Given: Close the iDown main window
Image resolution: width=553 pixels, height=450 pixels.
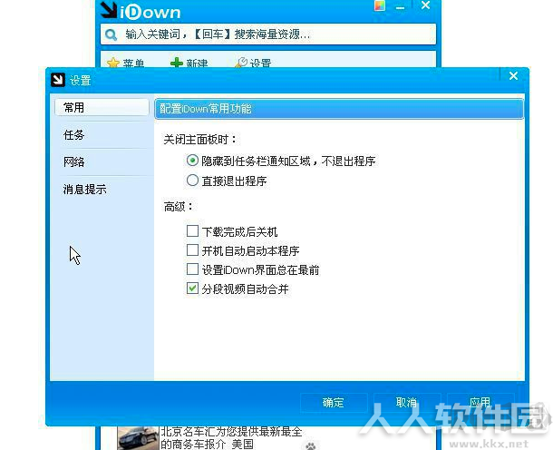Looking at the screenshot, I should [426, 5].
